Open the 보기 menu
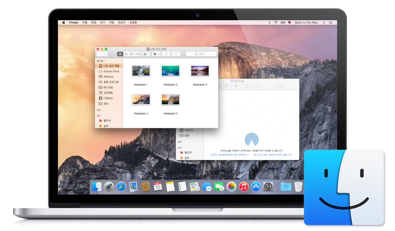Screen dimensions: 395x231 [103, 23]
